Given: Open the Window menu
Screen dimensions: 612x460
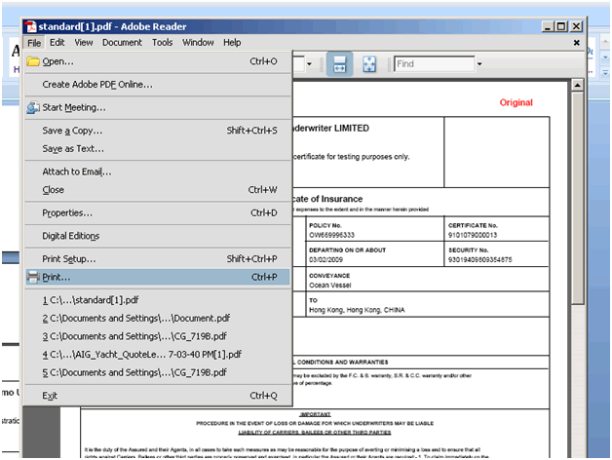Looking at the screenshot, I should point(198,42).
